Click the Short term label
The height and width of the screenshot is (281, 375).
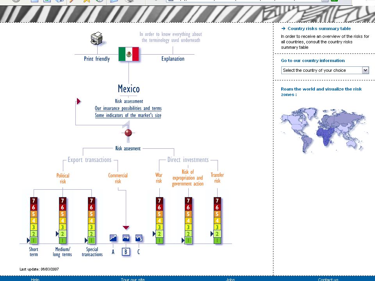[x=34, y=252]
